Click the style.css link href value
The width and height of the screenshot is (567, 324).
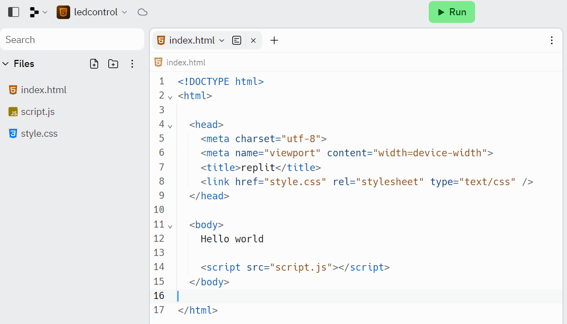pyautogui.click(x=295, y=181)
